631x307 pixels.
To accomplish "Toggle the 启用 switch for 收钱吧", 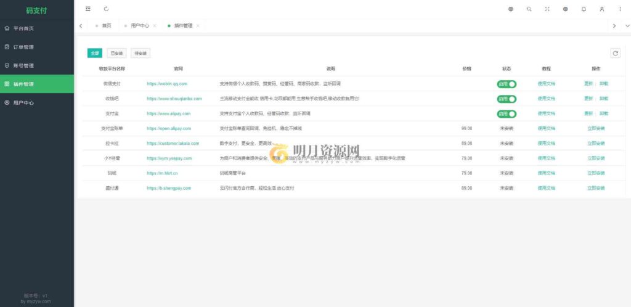I will [x=507, y=99].
